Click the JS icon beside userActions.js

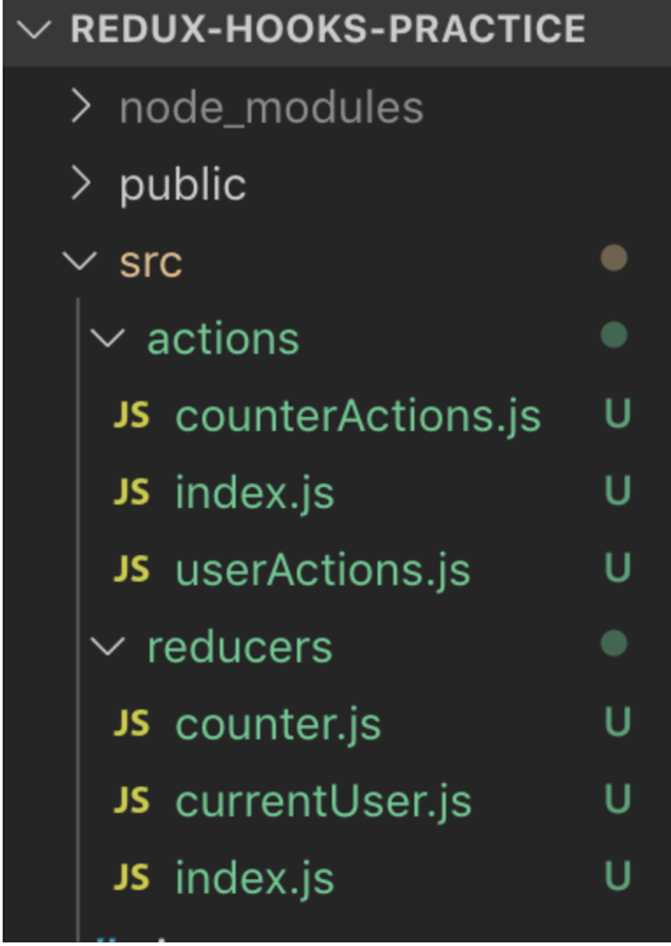[x=131, y=570]
